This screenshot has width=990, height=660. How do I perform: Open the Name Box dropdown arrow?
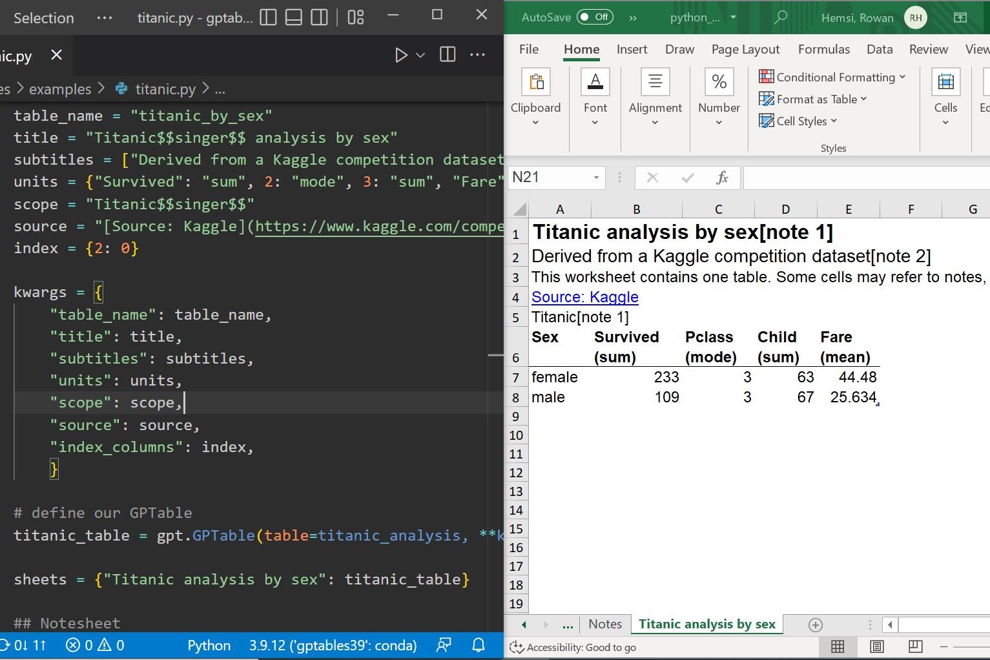[596, 178]
